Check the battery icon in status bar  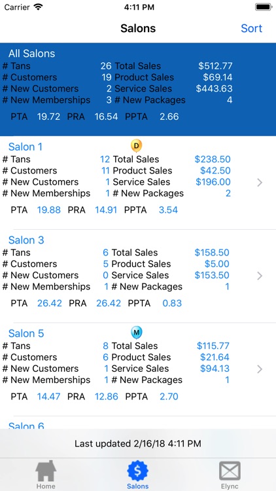264,7
